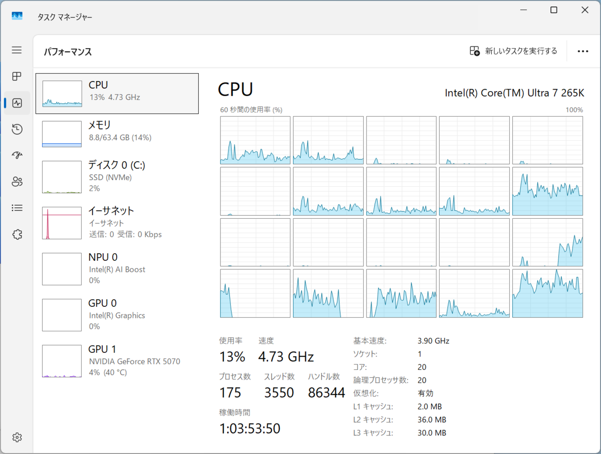Open the ... more options menu

582,51
